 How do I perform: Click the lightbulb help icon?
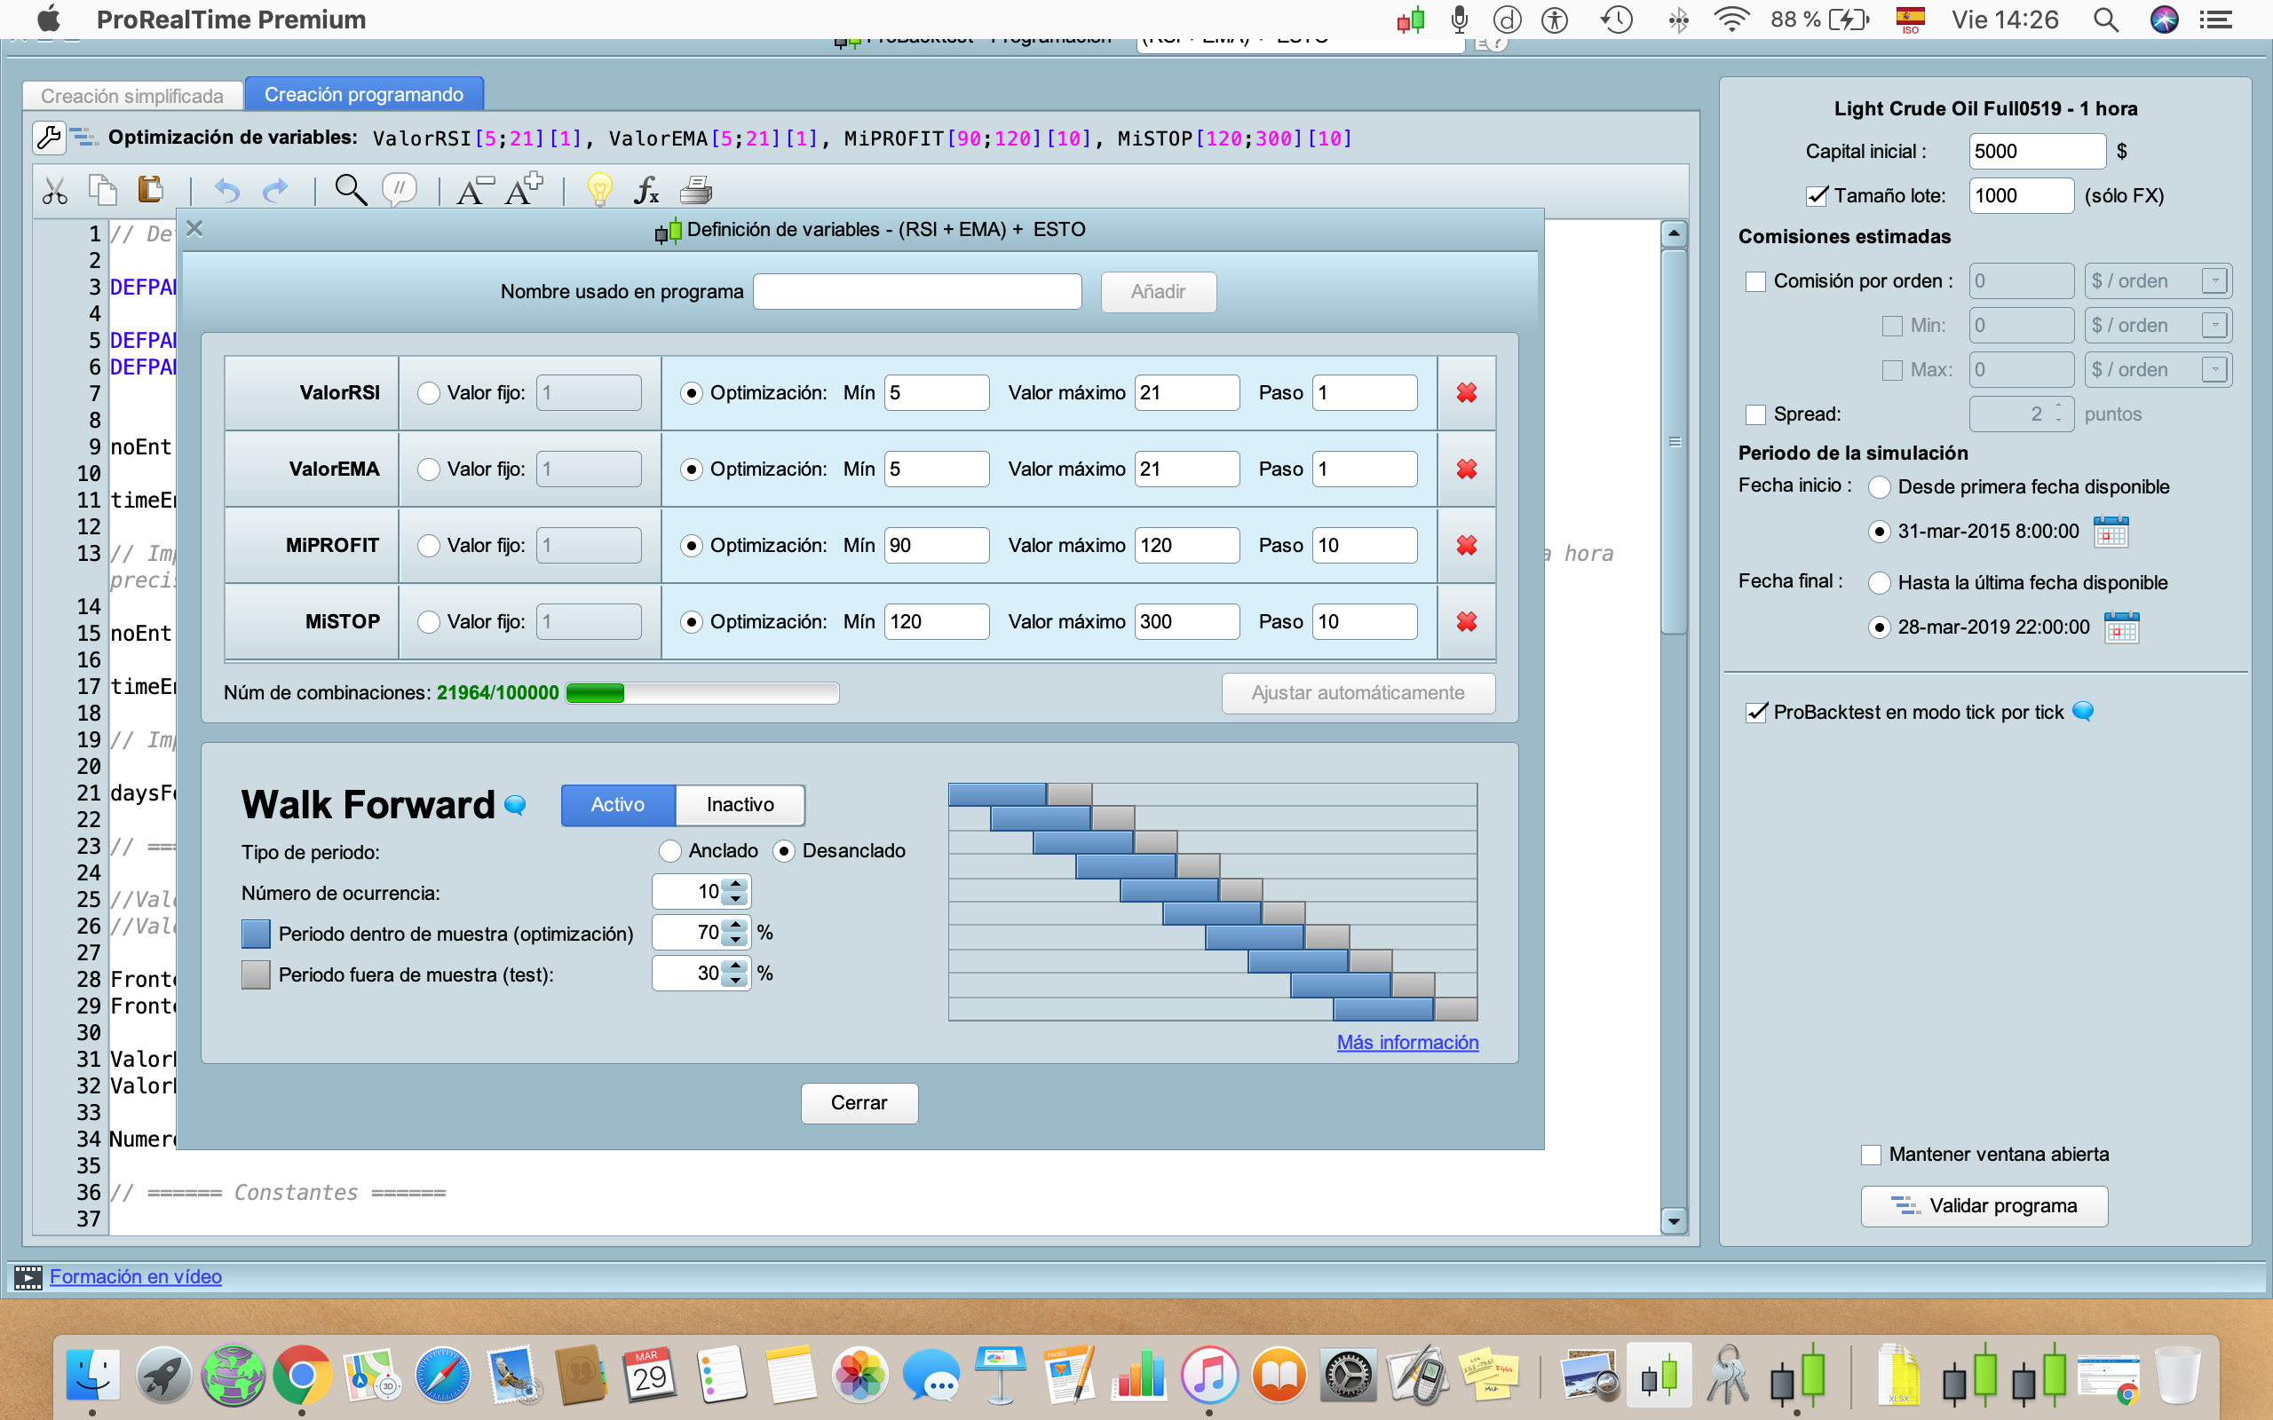pyautogui.click(x=599, y=190)
